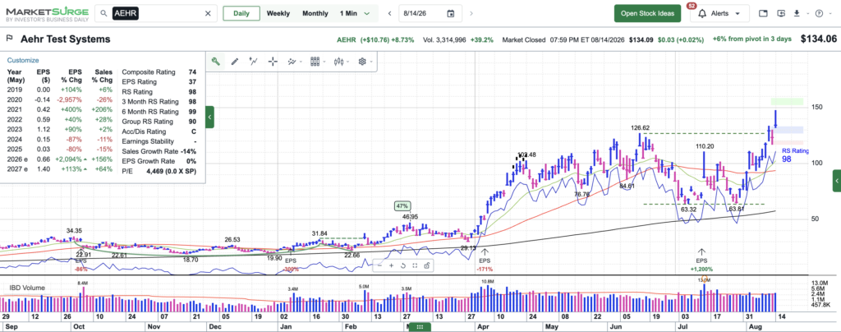Click the Alerts bell icon
The image size is (841, 332).
point(702,13)
